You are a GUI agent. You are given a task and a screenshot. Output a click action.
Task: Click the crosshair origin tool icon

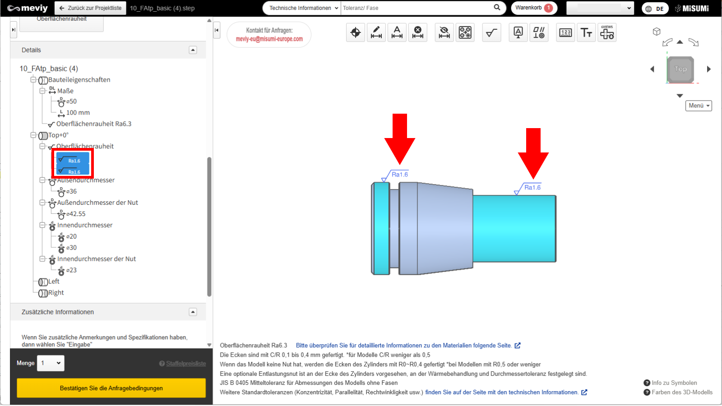point(356,32)
